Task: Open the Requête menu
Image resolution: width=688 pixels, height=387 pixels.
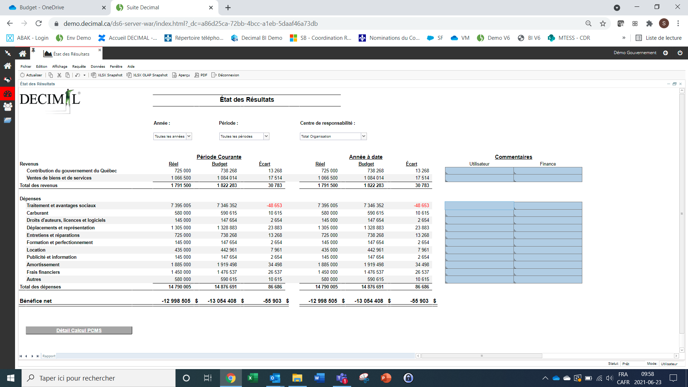Action: click(79, 66)
